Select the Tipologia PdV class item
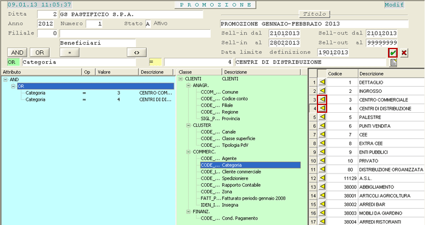 225,145
